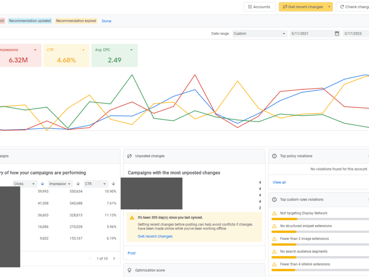Open the Accounts grid button
369x277 pixels.
point(259,7)
